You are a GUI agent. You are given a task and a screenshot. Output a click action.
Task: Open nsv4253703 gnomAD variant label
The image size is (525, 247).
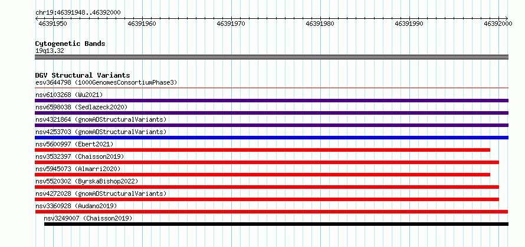101,132
